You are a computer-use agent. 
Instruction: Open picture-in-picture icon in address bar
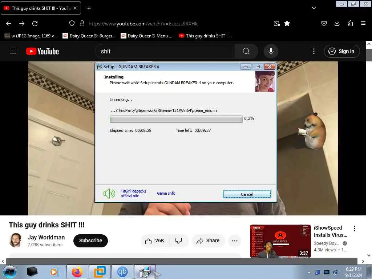coord(276,24)
